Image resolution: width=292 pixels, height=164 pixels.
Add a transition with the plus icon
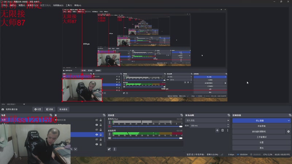[x=217, y=130]
